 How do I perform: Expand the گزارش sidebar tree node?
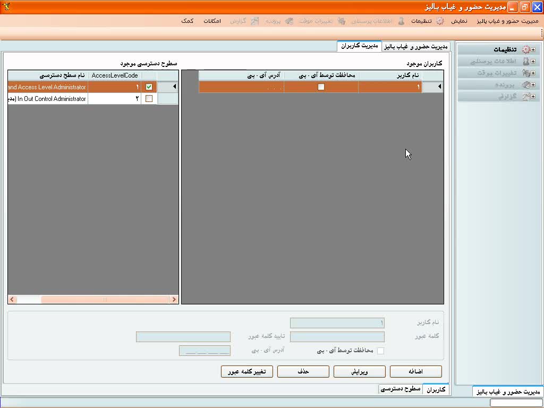(533, 96)
